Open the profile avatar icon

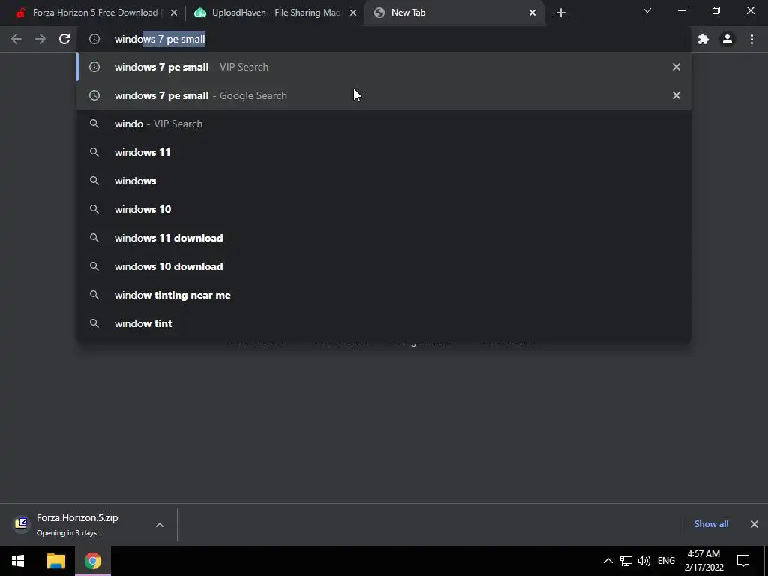click(x=727, y=39)
